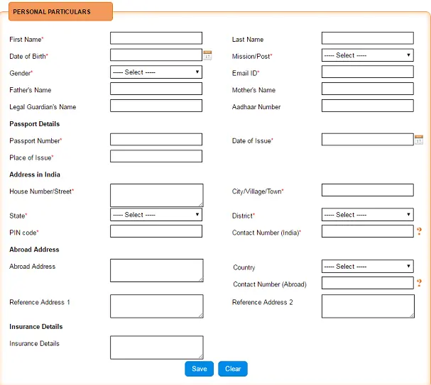
Task: Click the 'District' label text
Action: [x=242, y=216]
